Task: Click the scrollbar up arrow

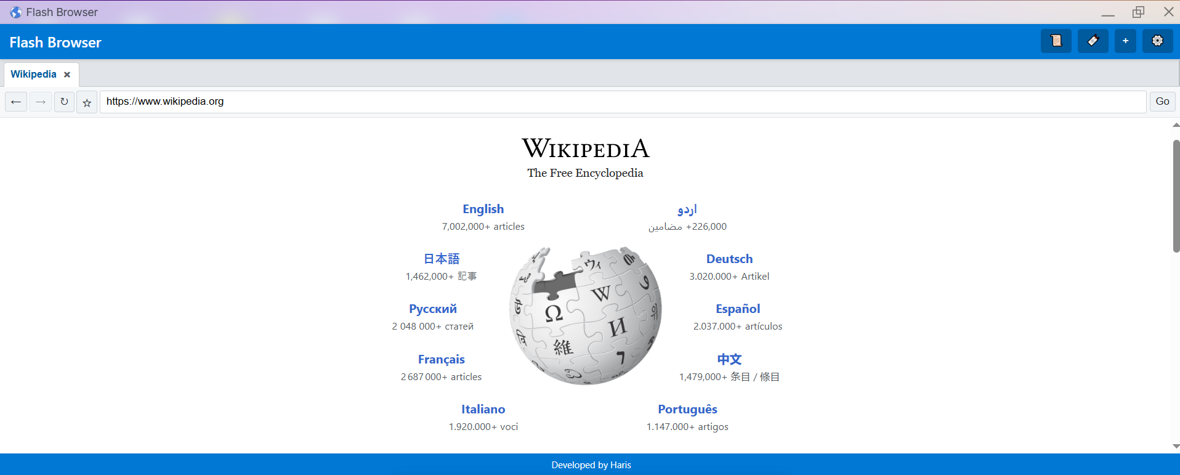Action: 1176,125
